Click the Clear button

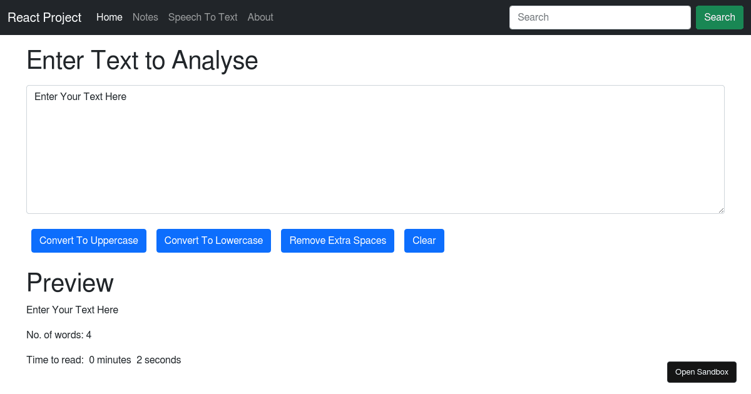click(x=424, y=240)
